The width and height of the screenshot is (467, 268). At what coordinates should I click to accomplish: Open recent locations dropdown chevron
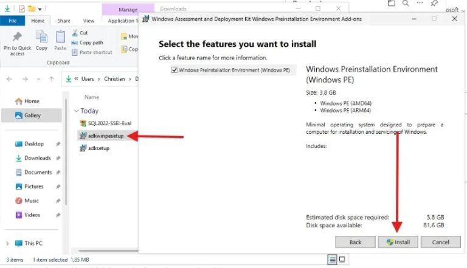(38, 79)
